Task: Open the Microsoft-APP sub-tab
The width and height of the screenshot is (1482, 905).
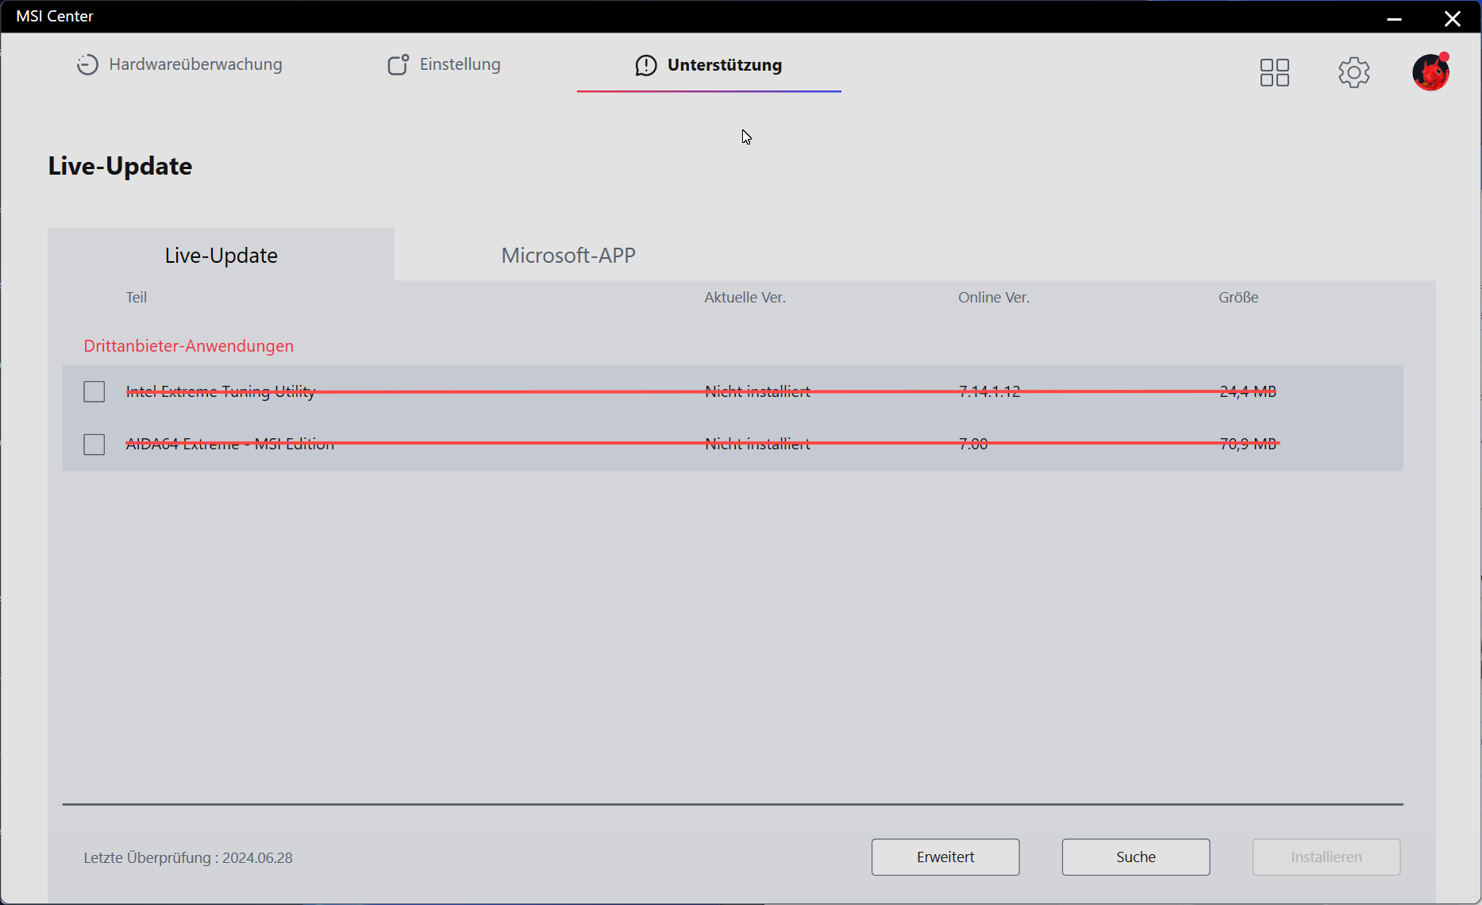Action: (568, 255)
